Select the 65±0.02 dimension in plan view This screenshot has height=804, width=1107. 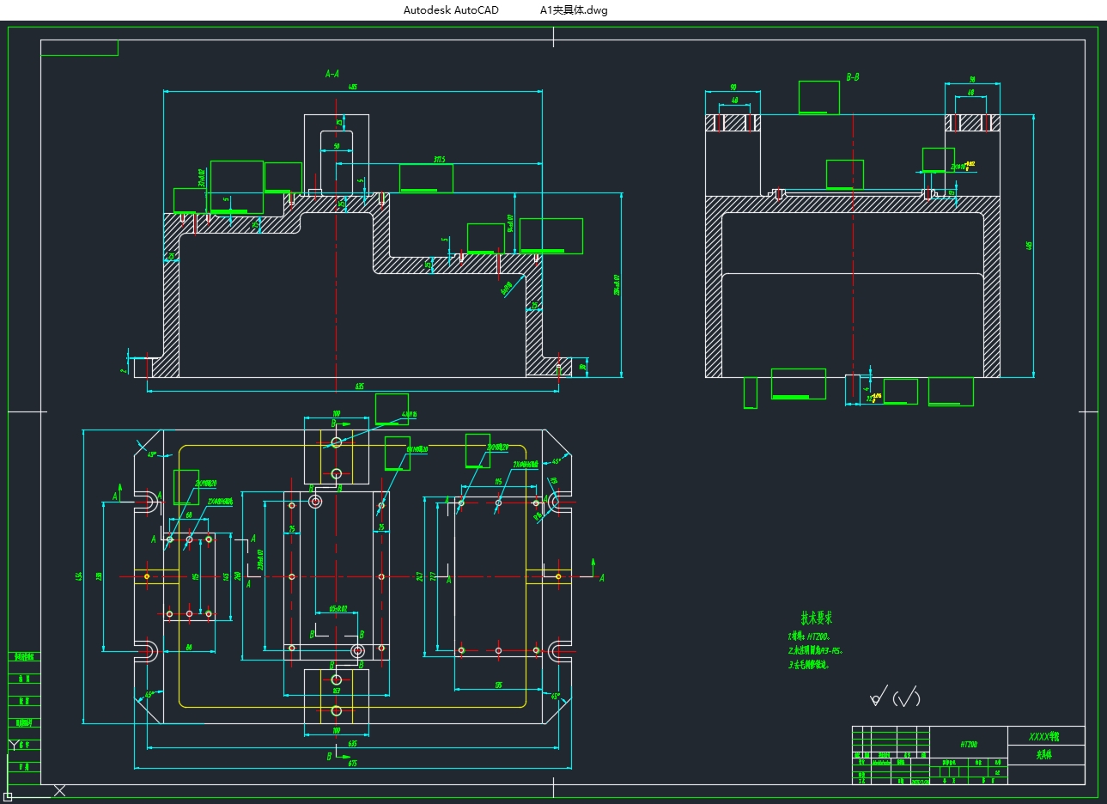[x=338, y=609]
